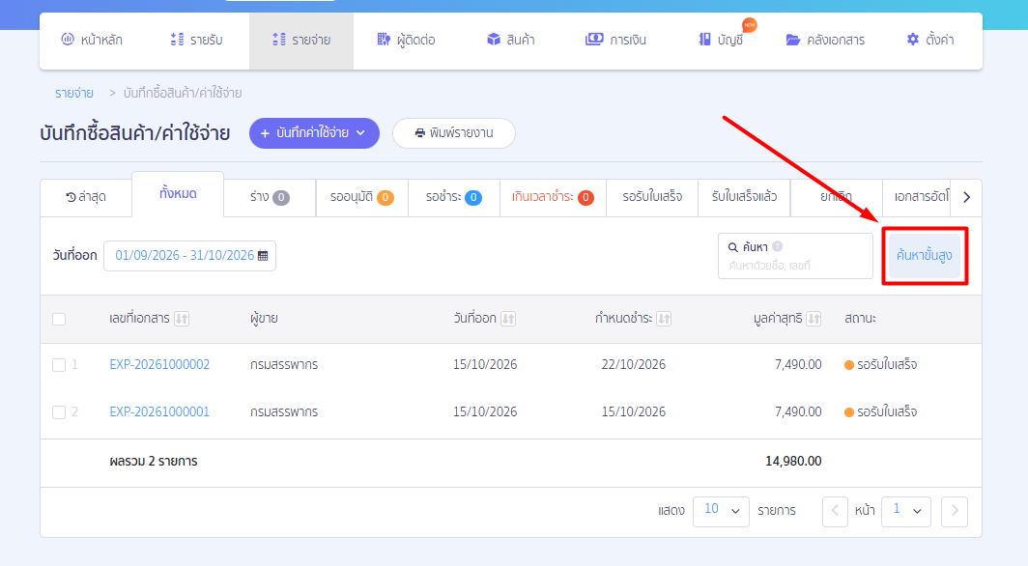Click the สถานะ column header
The width and height of the screenshot is (1028, 566).
860,319
